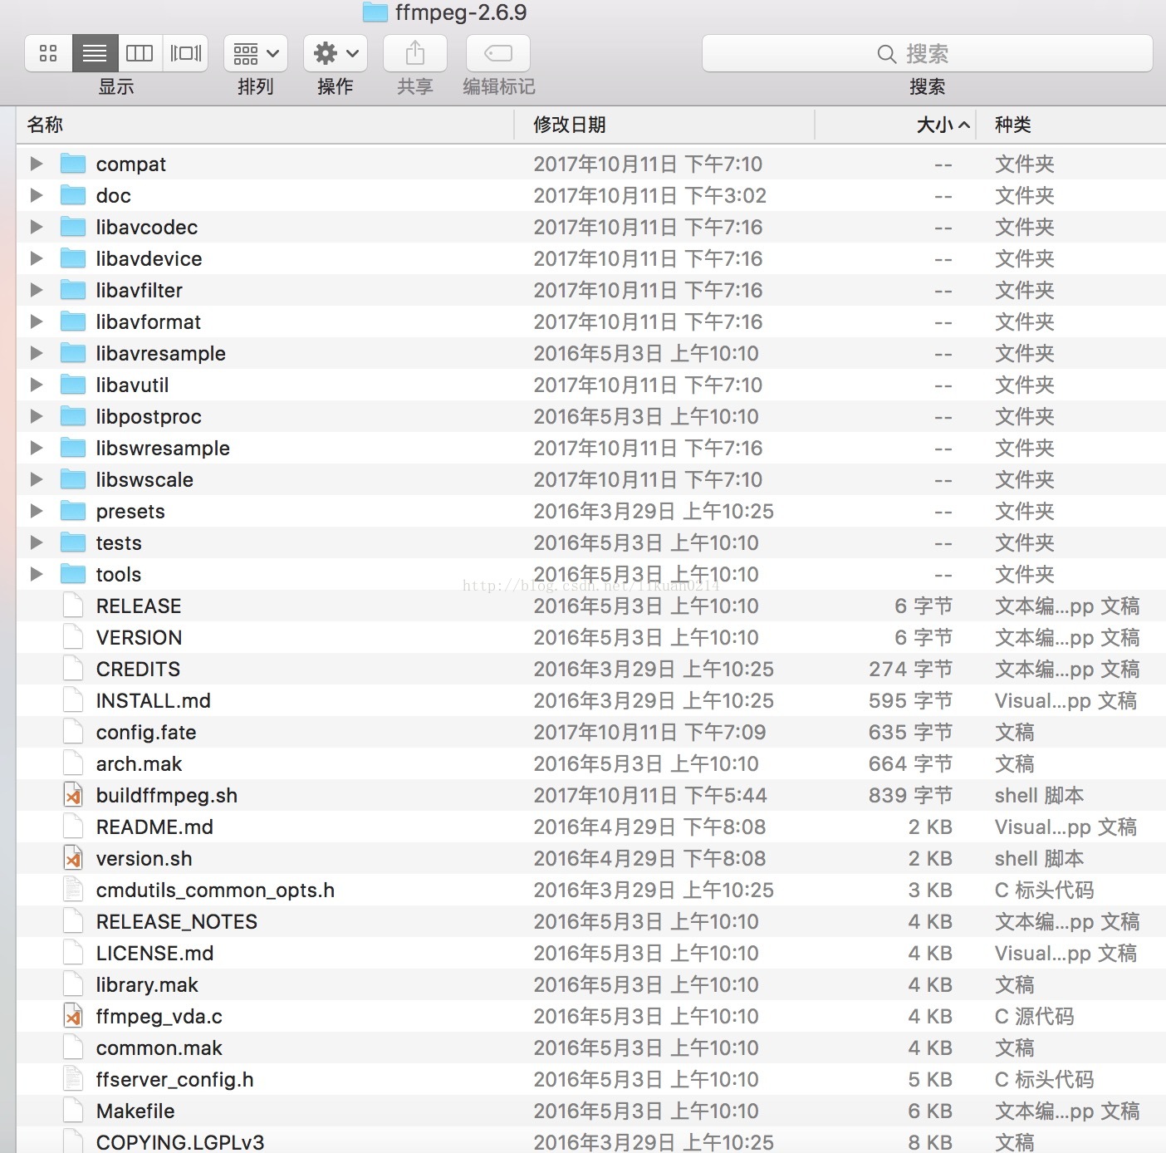The image size is (1166, 1153).
Task: Expand the libavformat folder disclosure triangle
Action: (x=37, y=321)
